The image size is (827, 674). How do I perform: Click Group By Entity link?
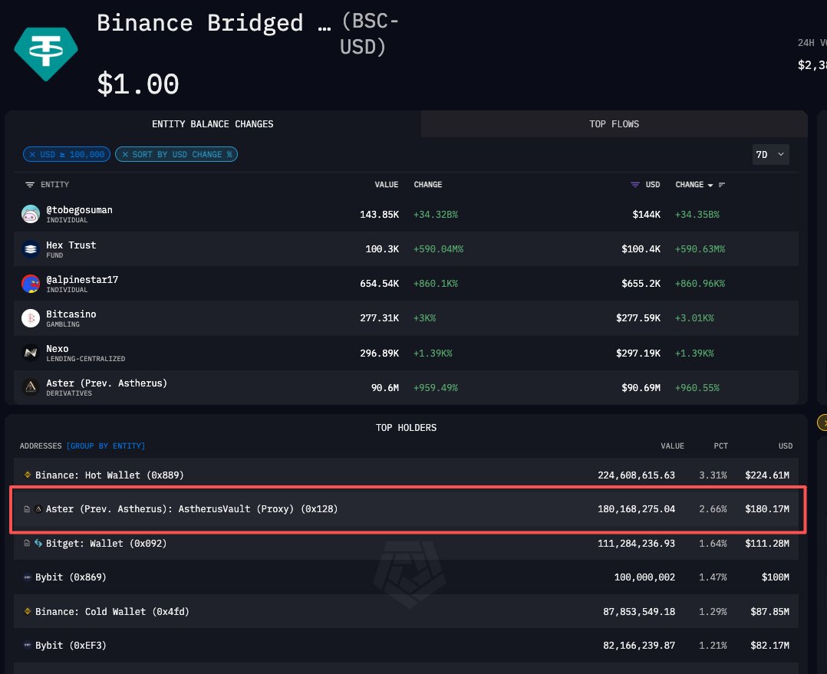(106, 445)
